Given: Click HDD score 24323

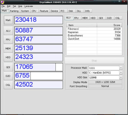Looking at the screenshot, I should pos(39,57).
